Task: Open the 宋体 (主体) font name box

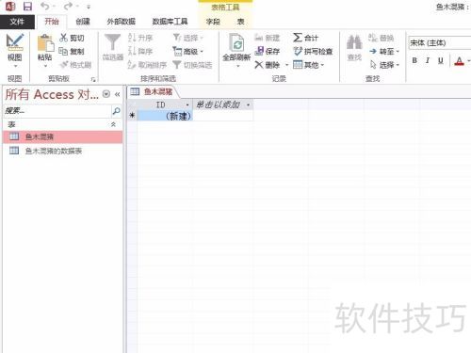Action: [440, 43]
